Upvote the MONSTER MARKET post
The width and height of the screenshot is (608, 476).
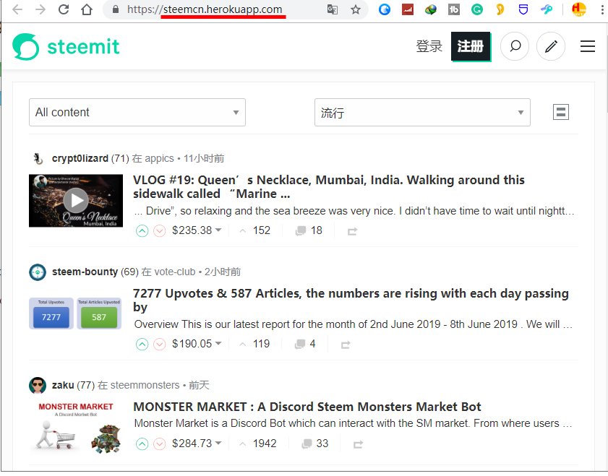pyautogui.click(x=142, y=443)
